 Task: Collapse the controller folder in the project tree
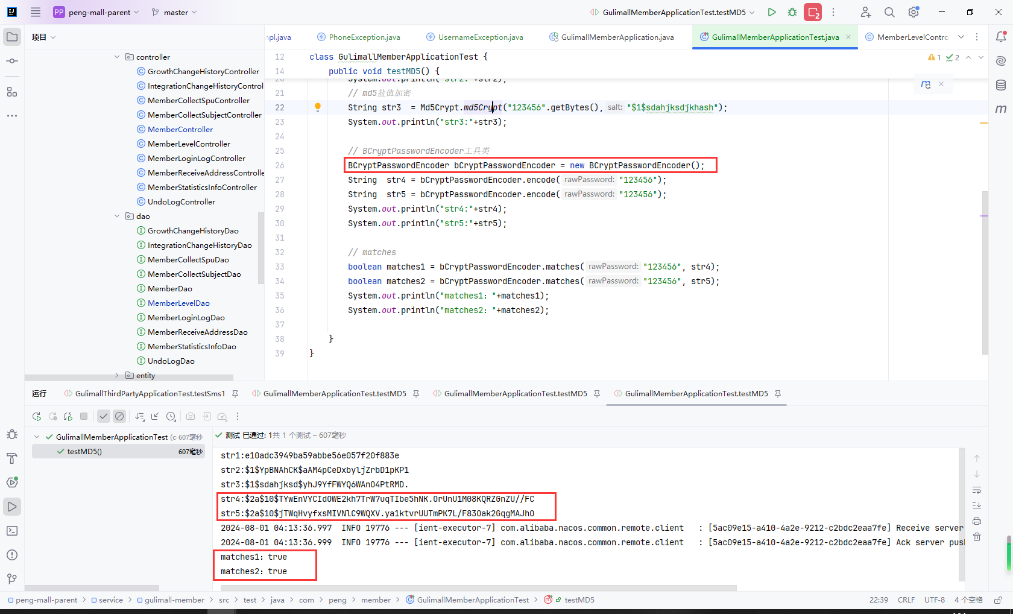117,57
